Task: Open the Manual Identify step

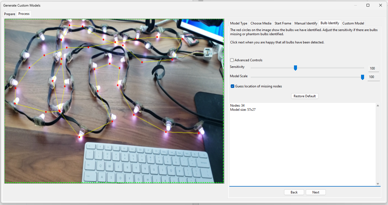Action: point(306,23)
